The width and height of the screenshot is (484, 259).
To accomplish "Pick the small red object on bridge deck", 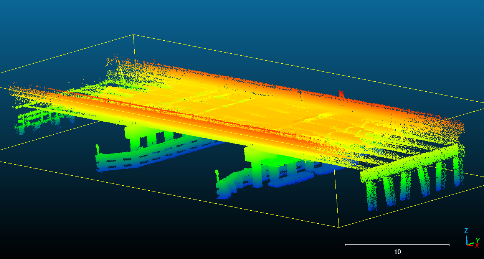I will point(341,94).
